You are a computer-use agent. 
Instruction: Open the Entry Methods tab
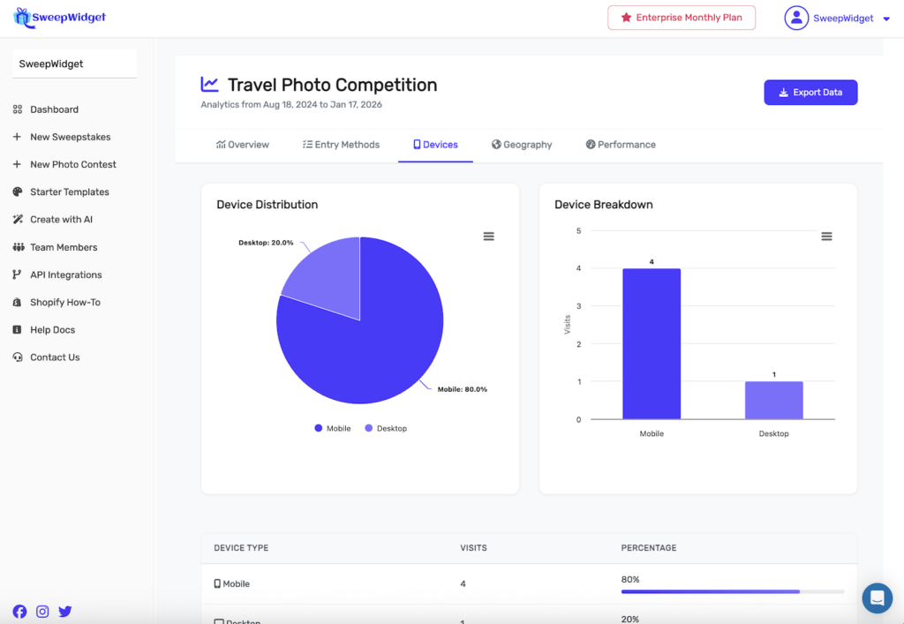[x=341, y=145]
